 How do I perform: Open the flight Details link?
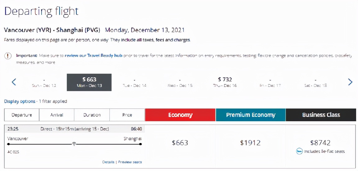[108, 162]
